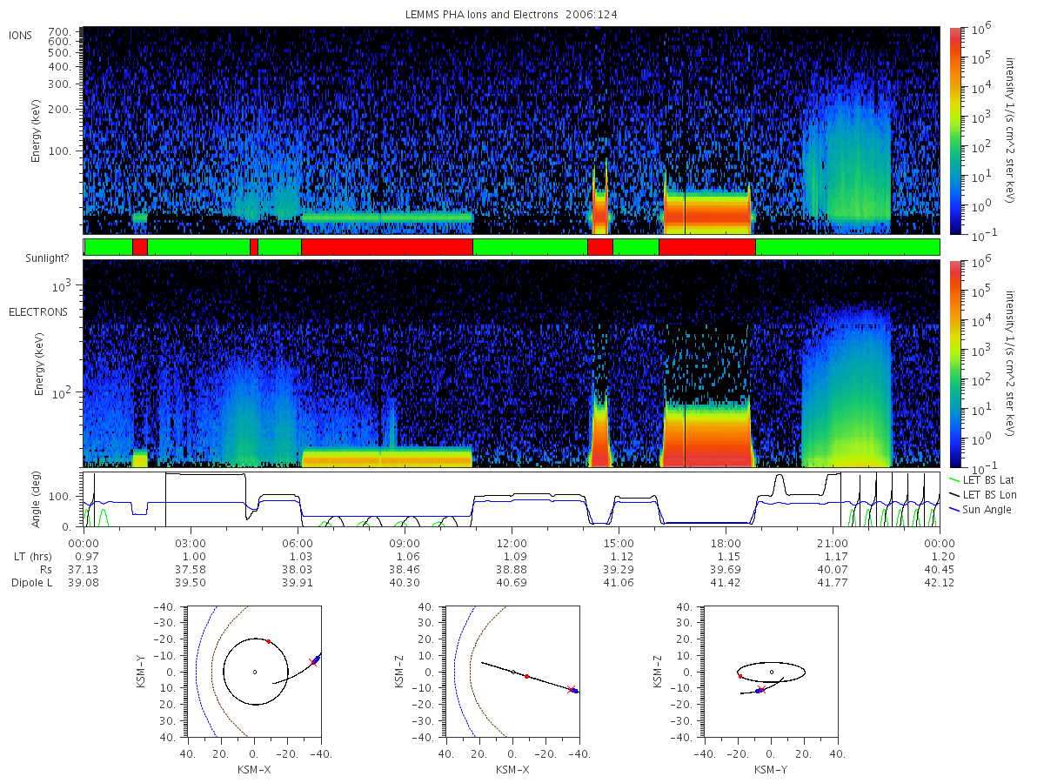Click the green LET BS Lat legend line
Image resolution: width=1044 pixels, height=783 pixels.
pos(955,480)
